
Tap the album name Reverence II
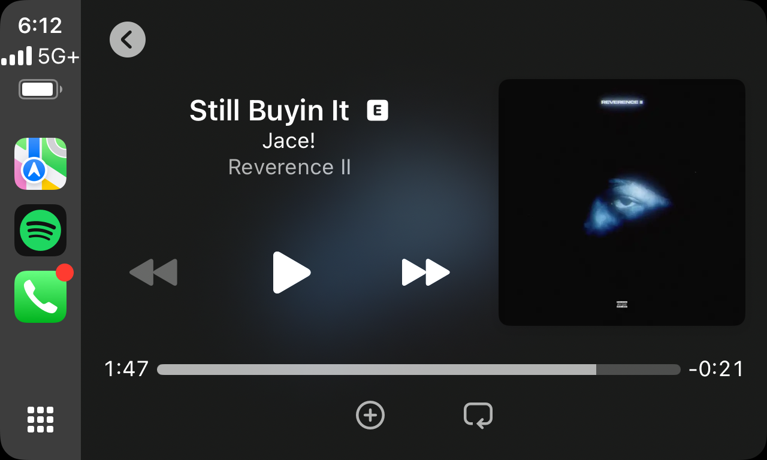point(289,167)
